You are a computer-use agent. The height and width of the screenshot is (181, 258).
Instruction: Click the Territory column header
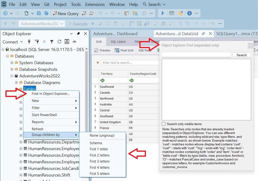click(113, 74)
